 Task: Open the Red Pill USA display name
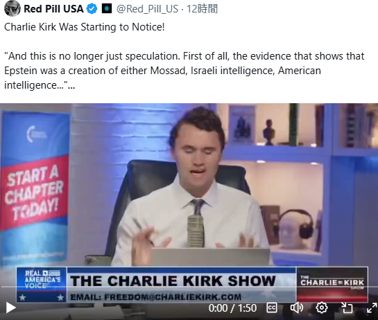pos(53,9)
